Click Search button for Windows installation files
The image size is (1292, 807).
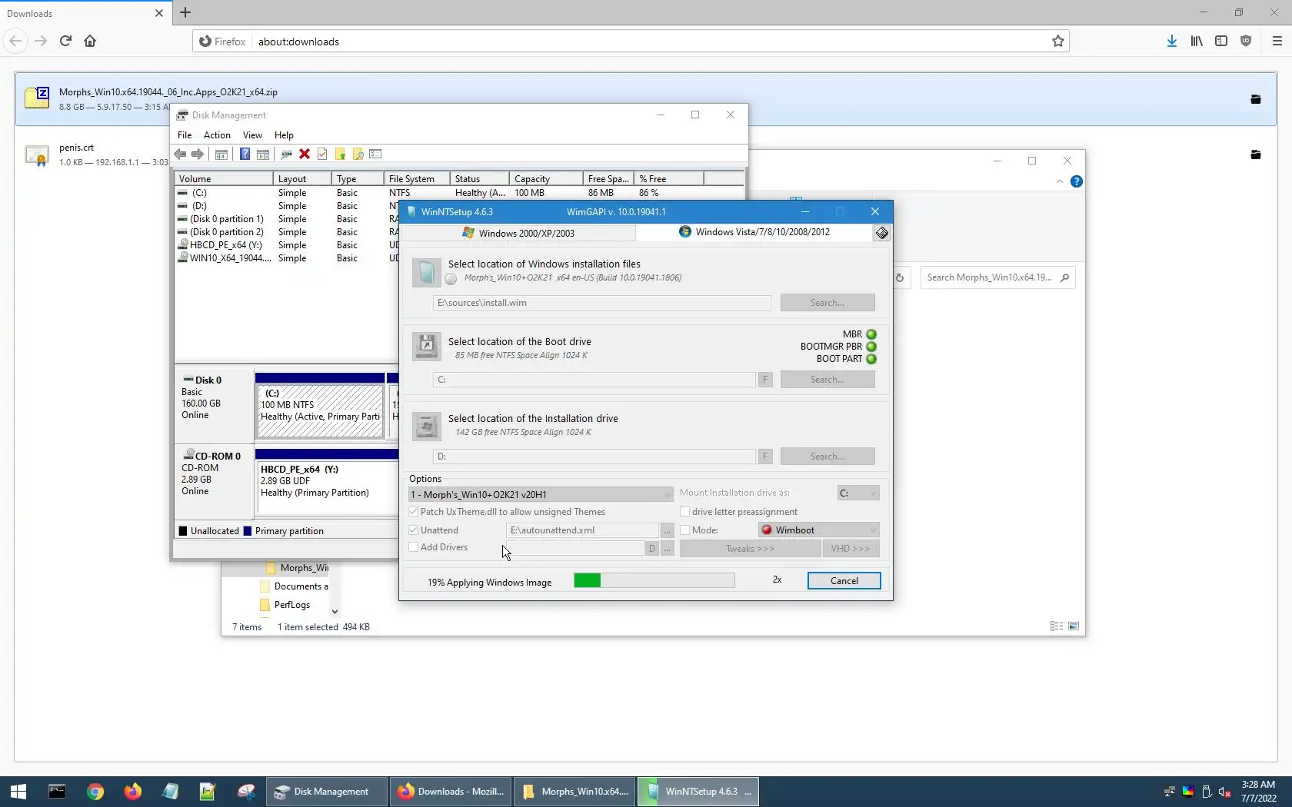(827, 303)
